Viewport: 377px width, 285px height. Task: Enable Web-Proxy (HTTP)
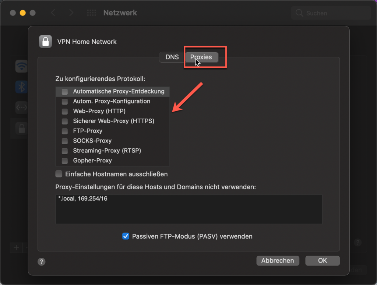(64, 111)
